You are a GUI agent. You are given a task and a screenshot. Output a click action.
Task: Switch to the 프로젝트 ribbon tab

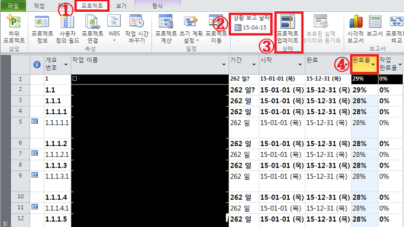click(92, 6)
